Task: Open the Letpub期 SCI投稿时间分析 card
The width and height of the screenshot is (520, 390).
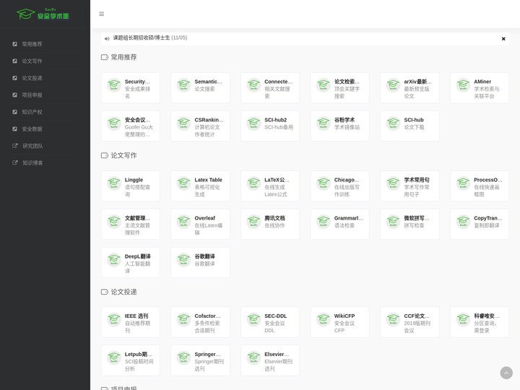Action: [130, 360]
